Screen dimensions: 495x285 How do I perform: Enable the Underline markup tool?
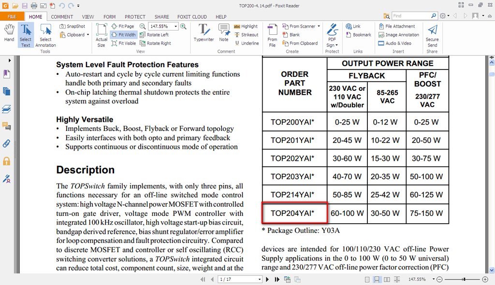(x=247, y=43)
